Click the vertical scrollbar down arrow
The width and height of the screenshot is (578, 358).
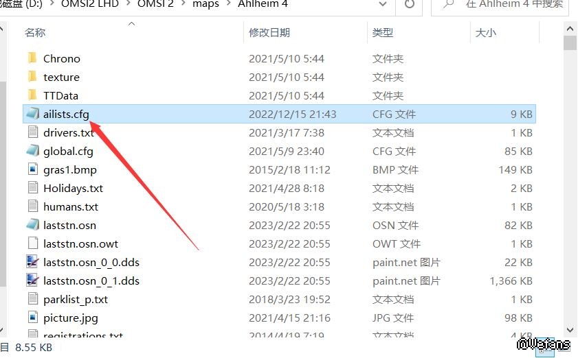[x=569, y=330]
